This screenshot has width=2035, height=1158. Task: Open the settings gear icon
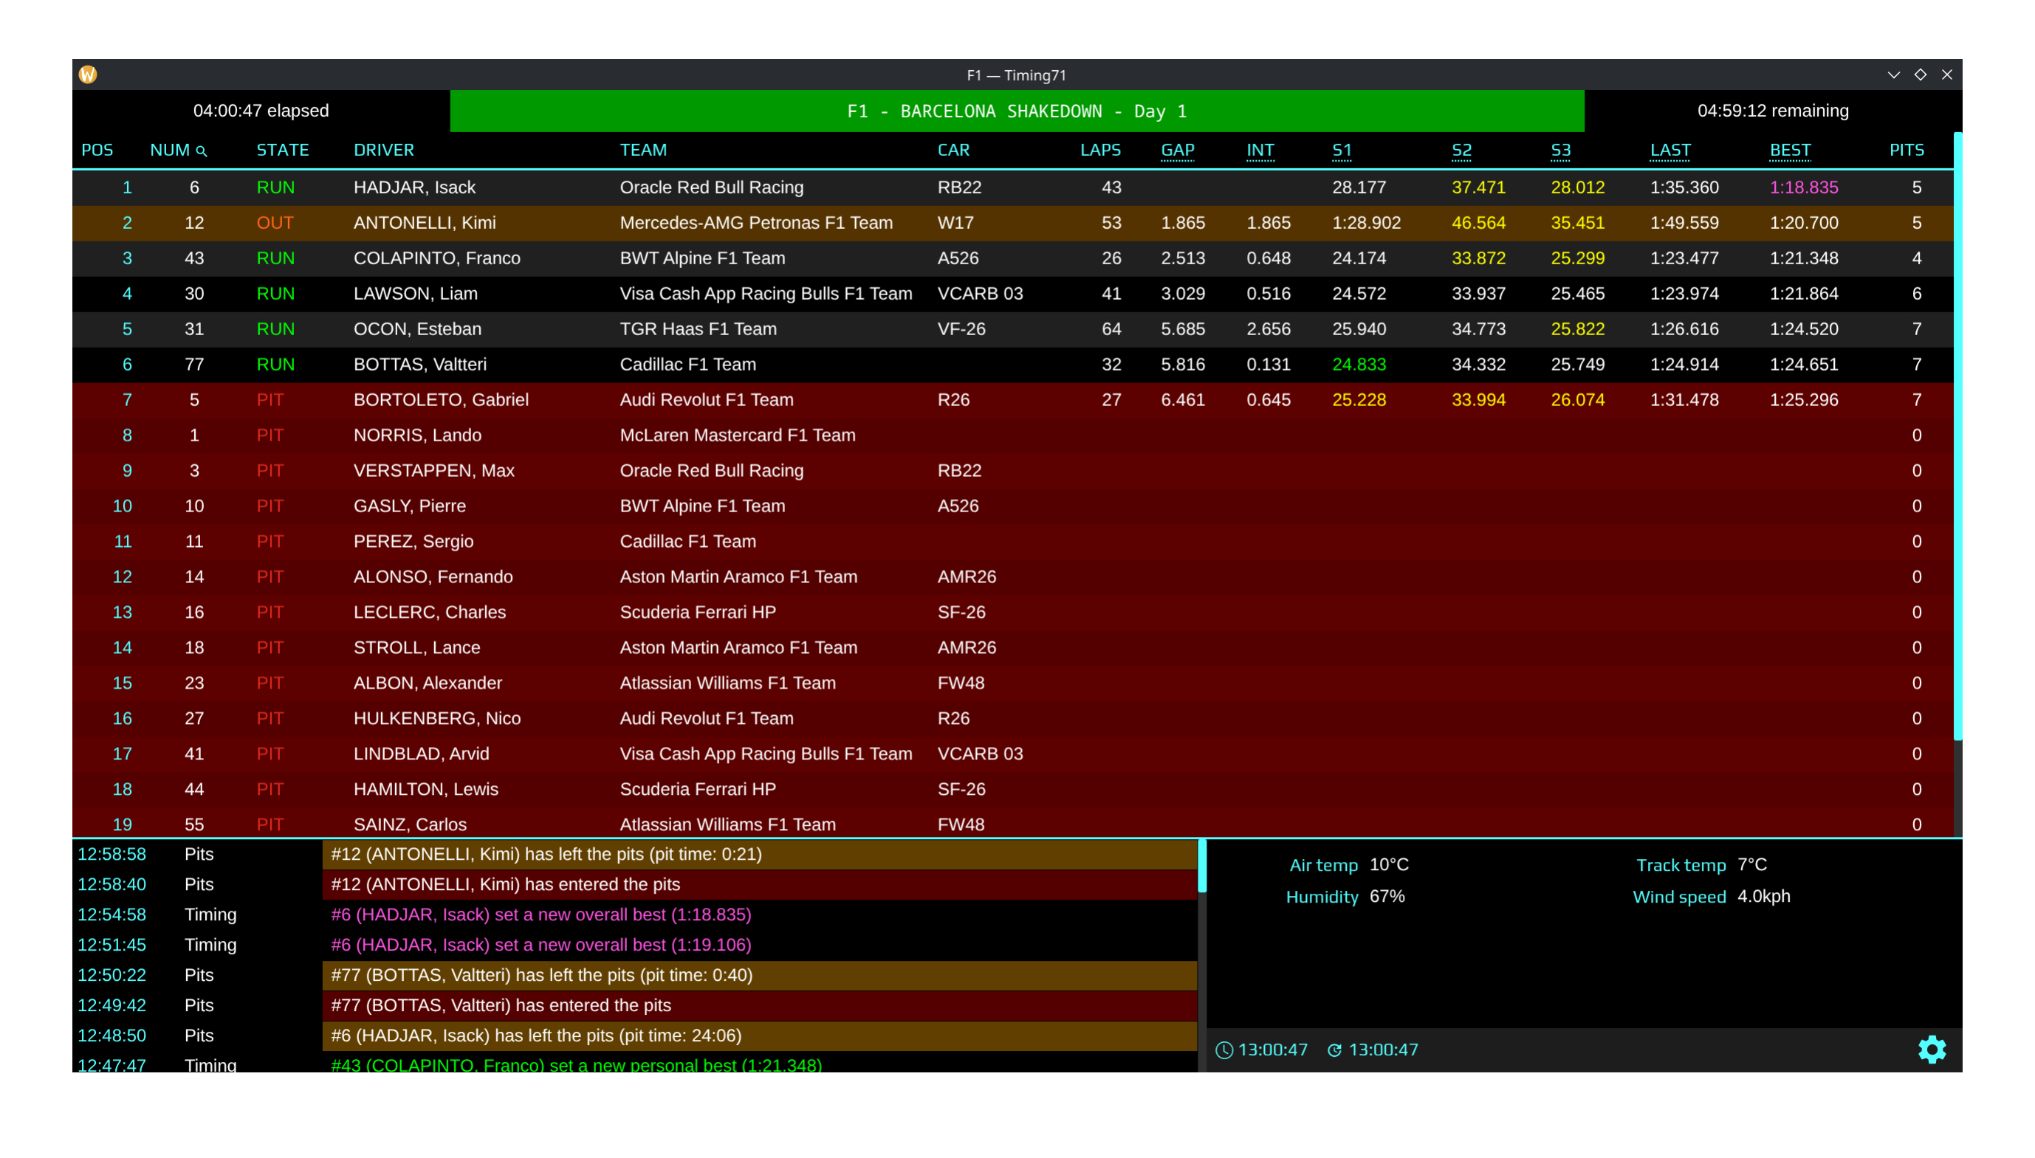point(1931,1049)
